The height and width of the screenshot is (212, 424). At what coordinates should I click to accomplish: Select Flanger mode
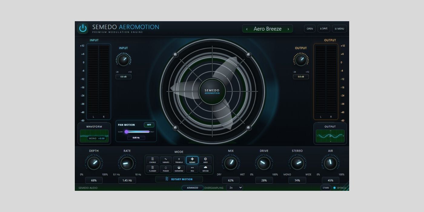click(x=153, y=169)
